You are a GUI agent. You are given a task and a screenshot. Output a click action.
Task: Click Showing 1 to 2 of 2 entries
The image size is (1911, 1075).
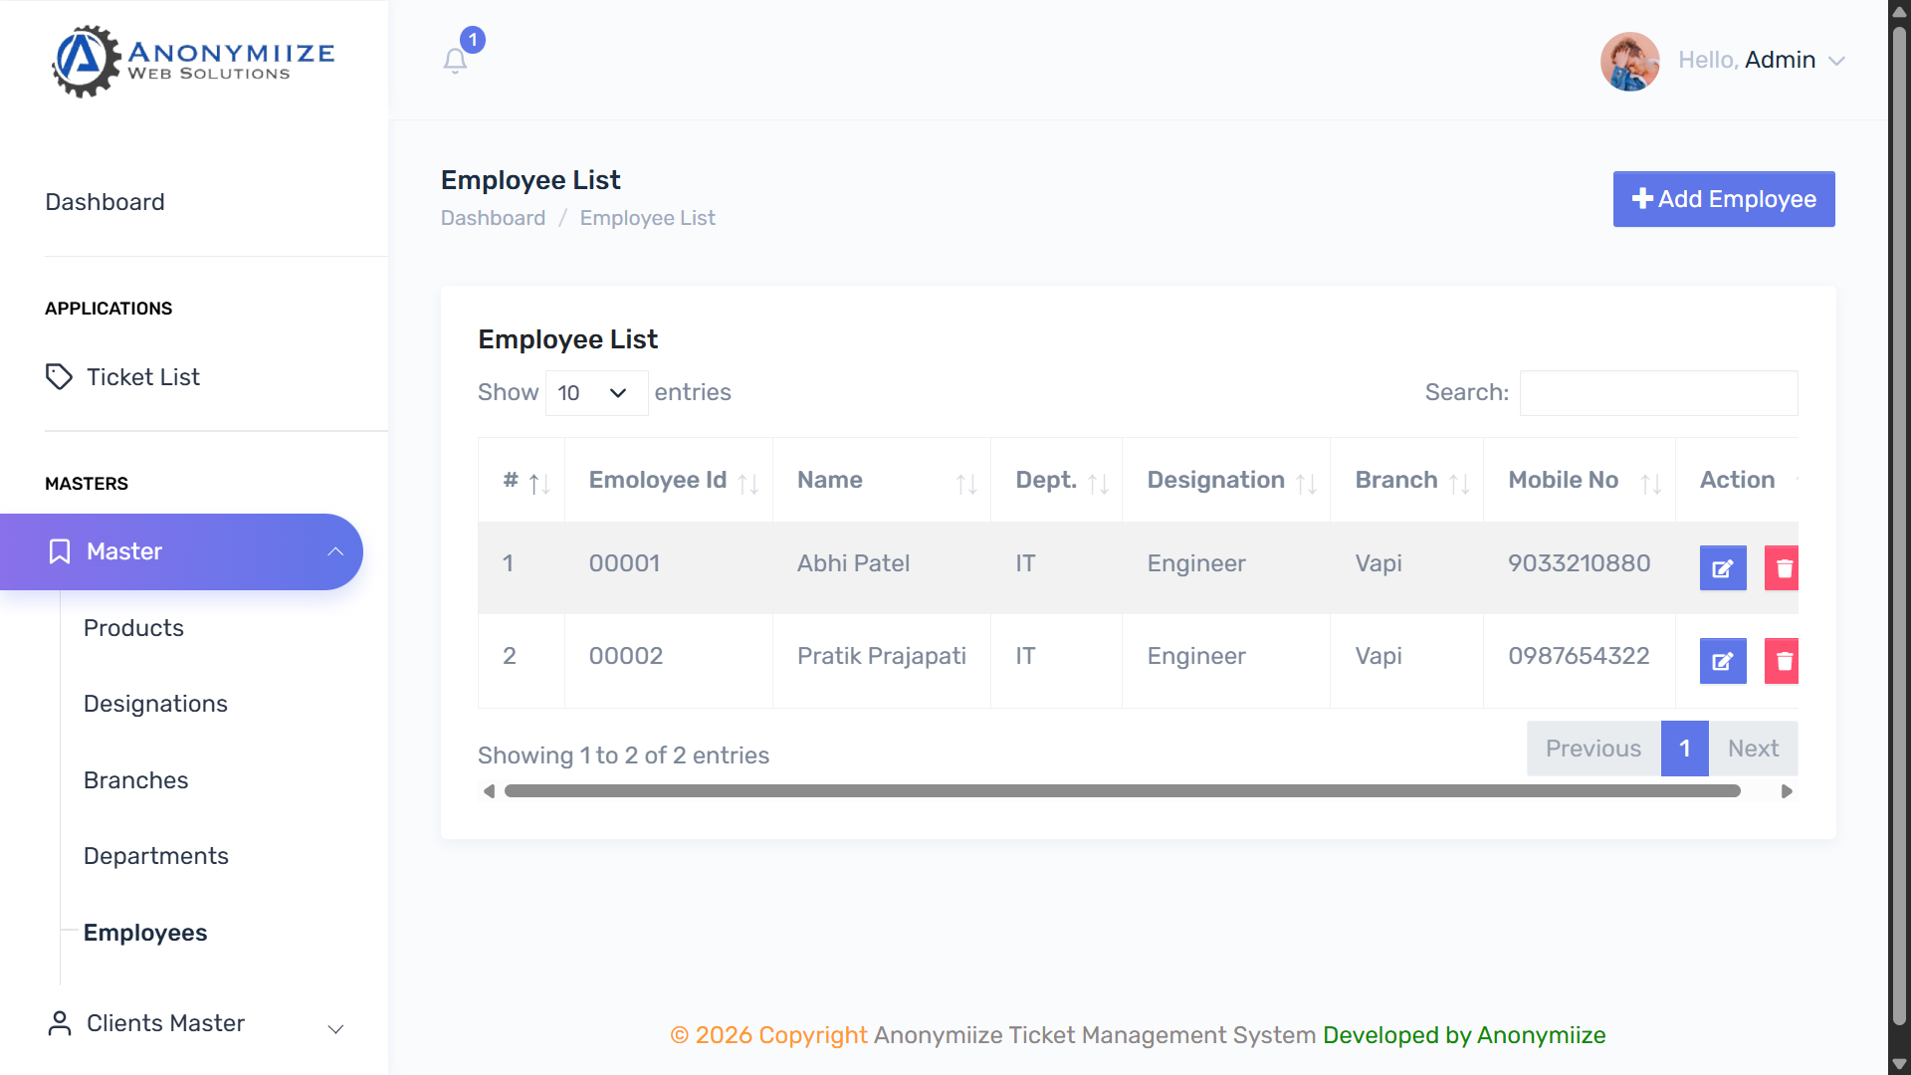click(623, 755)
